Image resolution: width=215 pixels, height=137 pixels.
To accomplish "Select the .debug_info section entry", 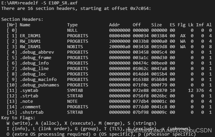I will tap(34, 63).
